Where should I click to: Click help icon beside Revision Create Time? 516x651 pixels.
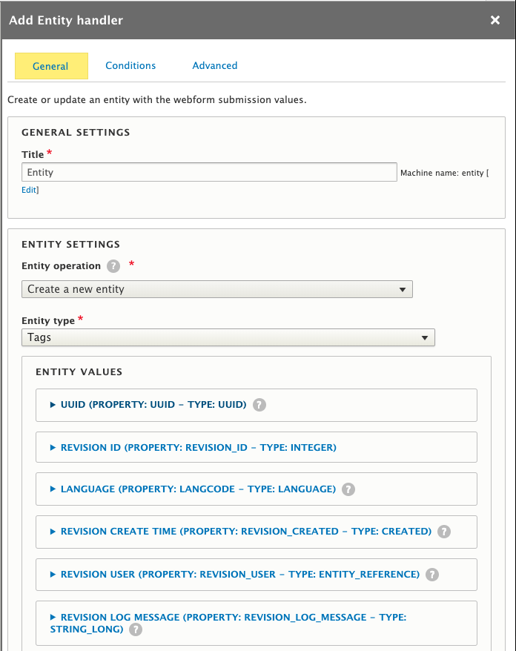444,532
